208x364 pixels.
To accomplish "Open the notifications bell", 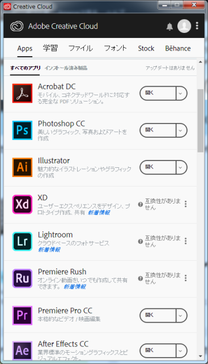I will [169, 26].
